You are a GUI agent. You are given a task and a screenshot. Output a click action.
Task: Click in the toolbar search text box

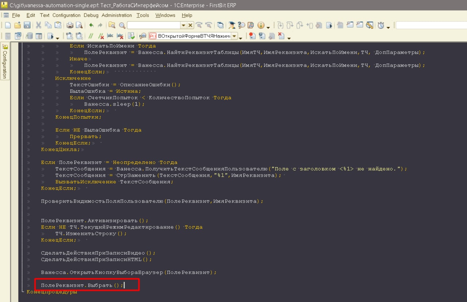click(x=154, y=25)
